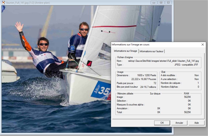Close the image information dialog with X

click(203, 45)
